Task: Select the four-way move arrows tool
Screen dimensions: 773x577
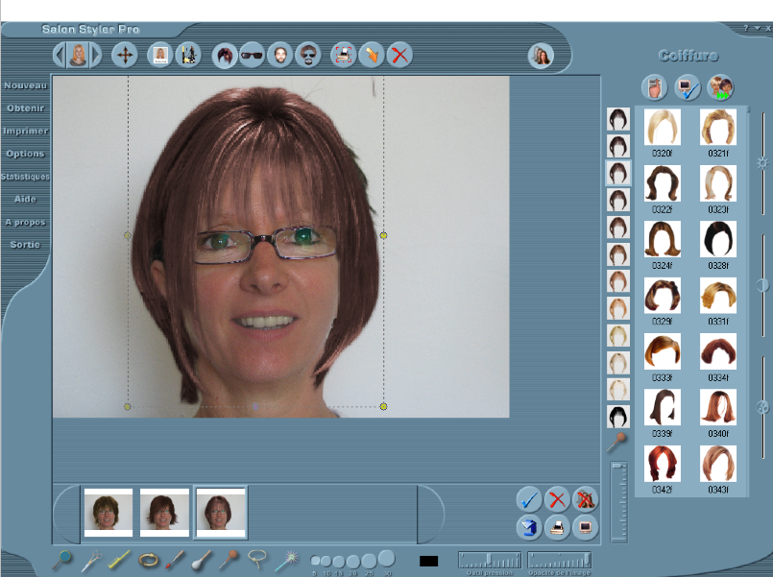Action: [124, 55]
